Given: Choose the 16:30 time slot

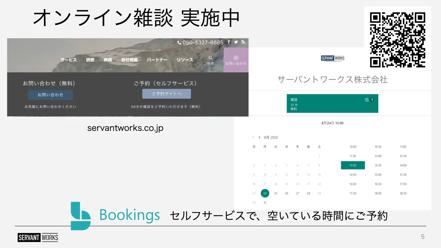Looking at the screenshot, I should [x=378, y=184].
